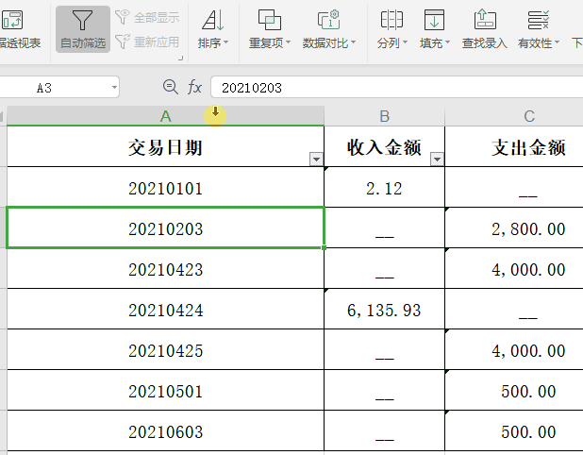Click the fx insert function icon
Image resolution: width=583 pixels, height=455 pixels.
(x=195, y=88)
